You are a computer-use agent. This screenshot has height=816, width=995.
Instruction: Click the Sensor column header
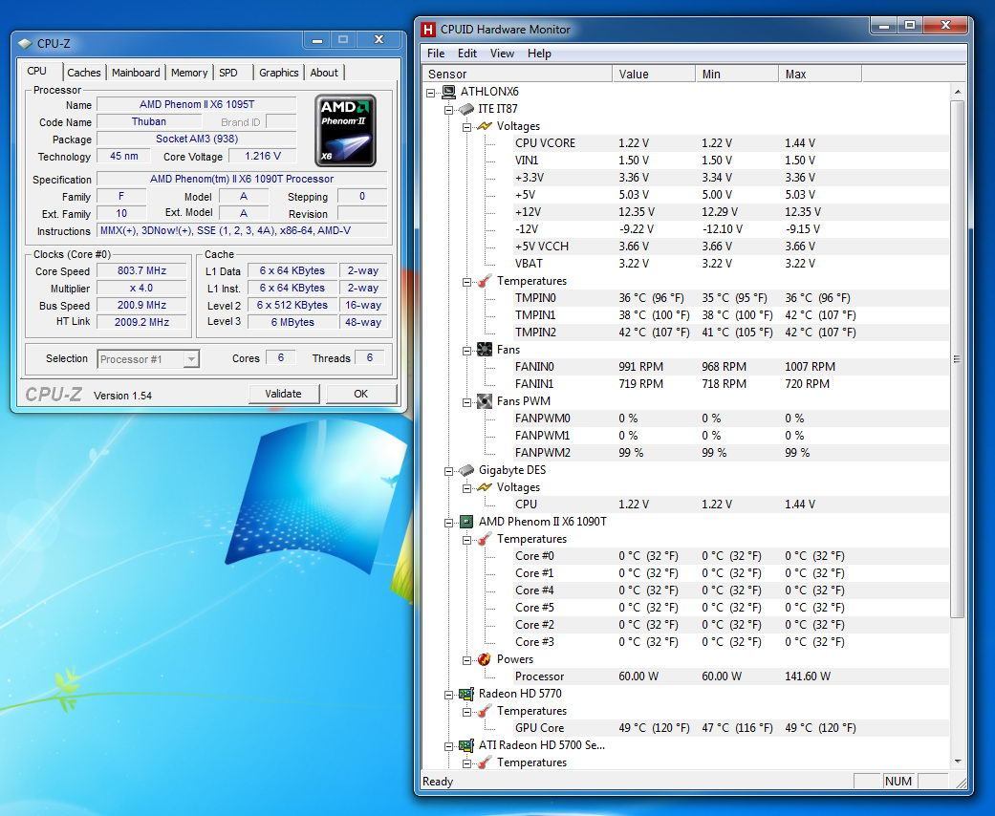(x=517, y=75)
